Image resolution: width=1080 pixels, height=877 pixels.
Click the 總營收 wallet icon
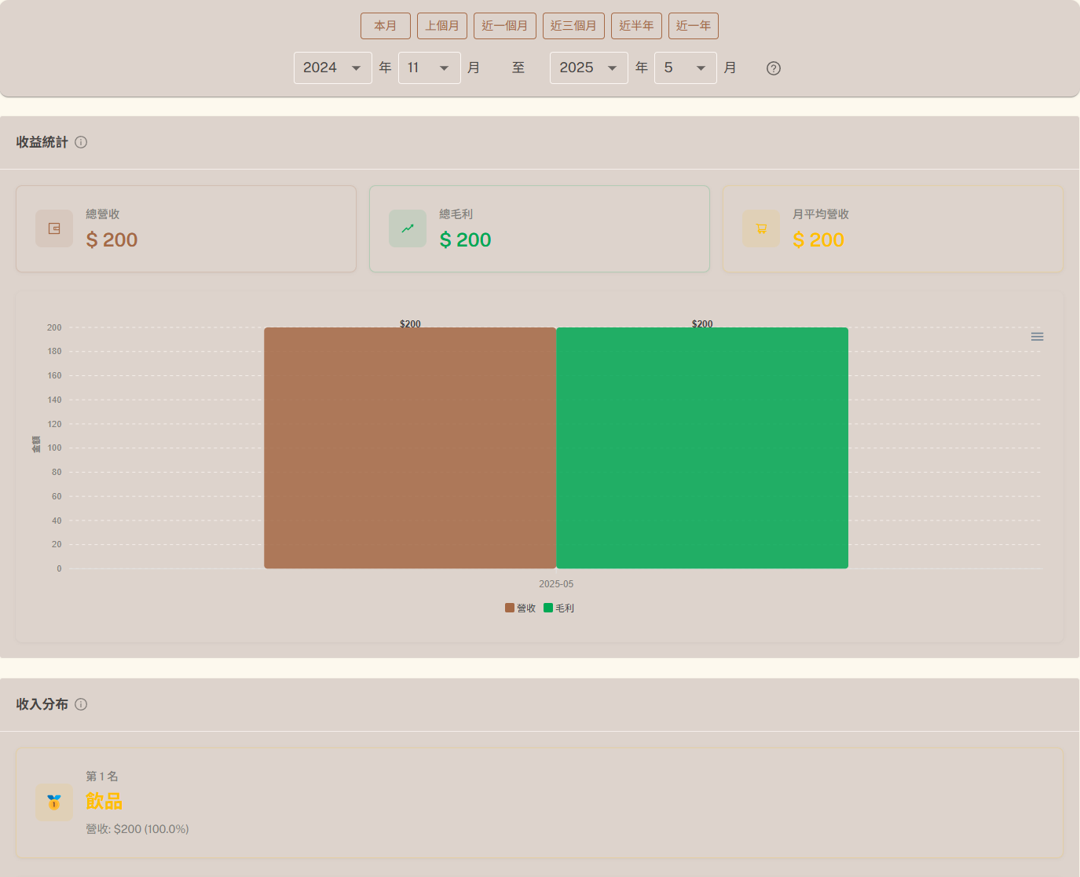click(x=54, y=228)
